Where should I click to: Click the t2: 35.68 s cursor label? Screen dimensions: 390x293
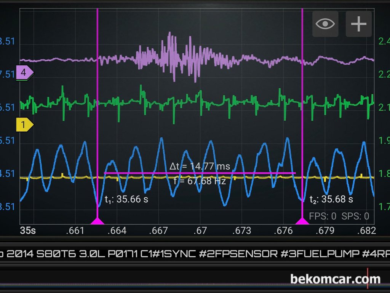[331, 199]
